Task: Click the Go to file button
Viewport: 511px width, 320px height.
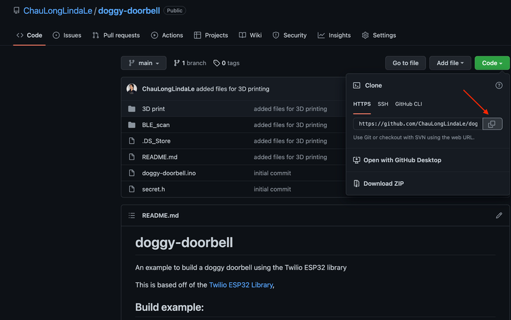Action: [x=406, y=63]
